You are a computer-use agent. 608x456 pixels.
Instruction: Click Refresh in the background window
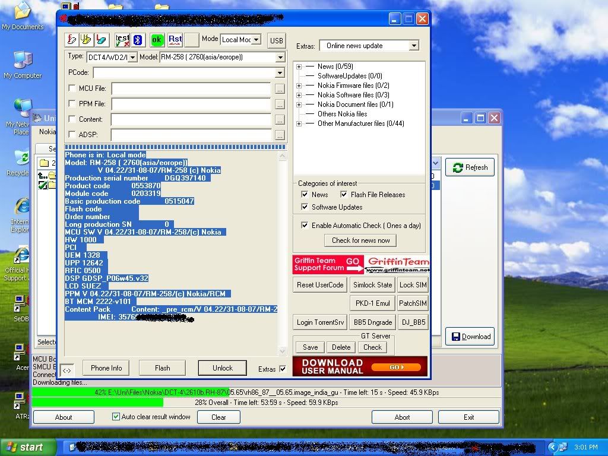tap(470, 167)
